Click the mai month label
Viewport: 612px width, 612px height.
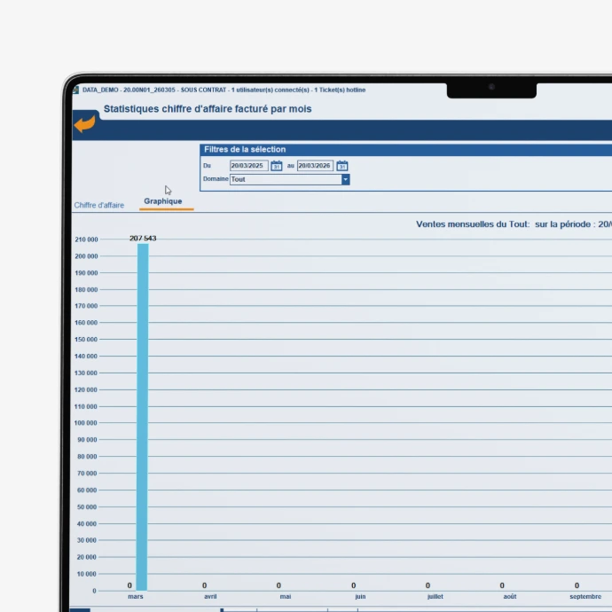tap(286, 596)
